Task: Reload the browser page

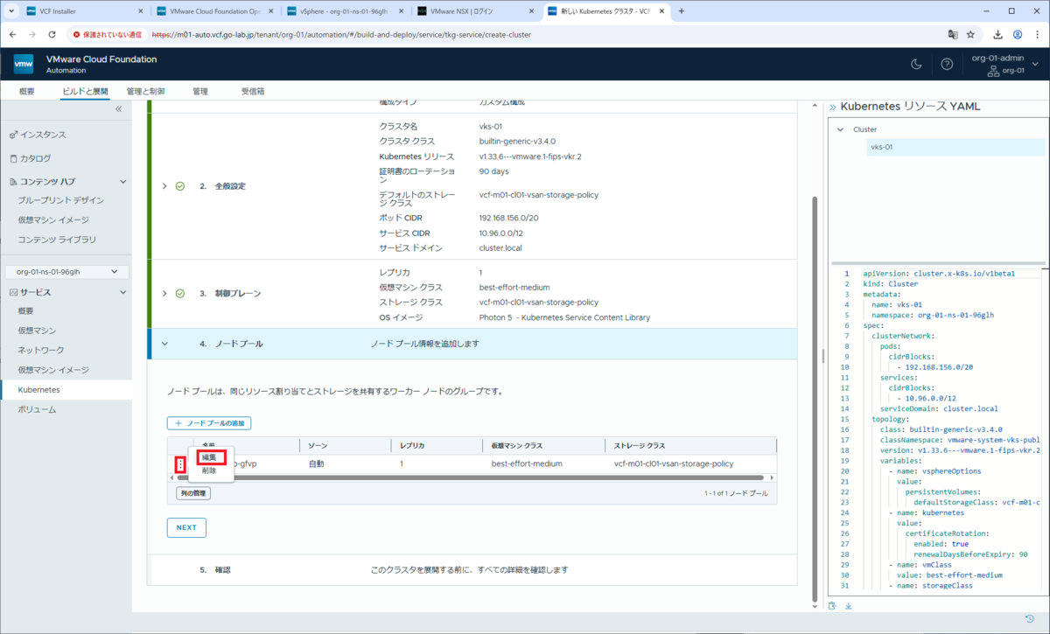Action: click(52, 35)
